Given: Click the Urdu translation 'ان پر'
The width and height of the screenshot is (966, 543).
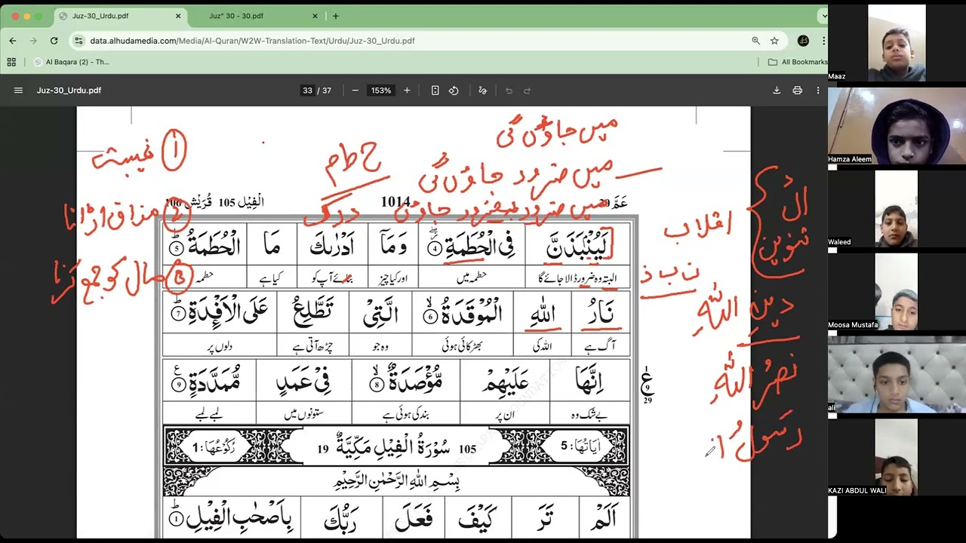Looking at the screenshot, I should pyautogui.click(x=505, y=415).
